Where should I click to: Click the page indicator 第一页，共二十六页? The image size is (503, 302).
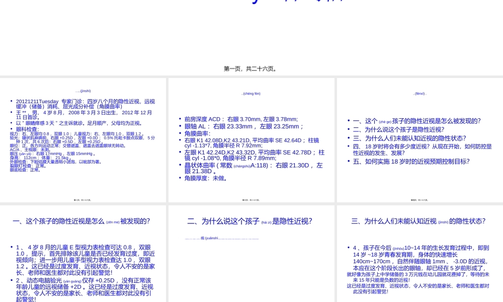(250, 68)
